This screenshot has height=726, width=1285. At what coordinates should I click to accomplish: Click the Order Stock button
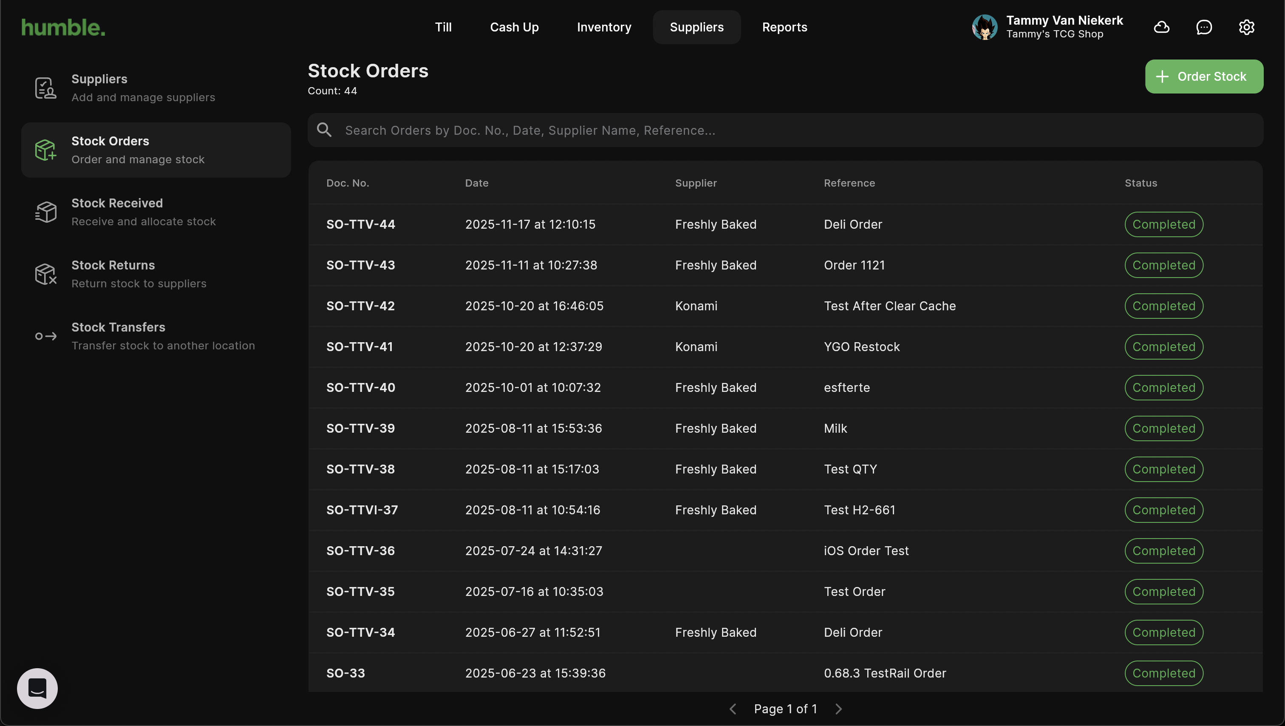[1204, 77]
